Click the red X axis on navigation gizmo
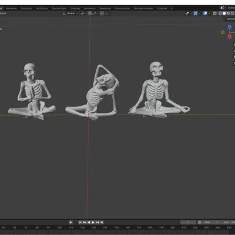The height and width of the screenshot is (235, 235). [230, 36]
